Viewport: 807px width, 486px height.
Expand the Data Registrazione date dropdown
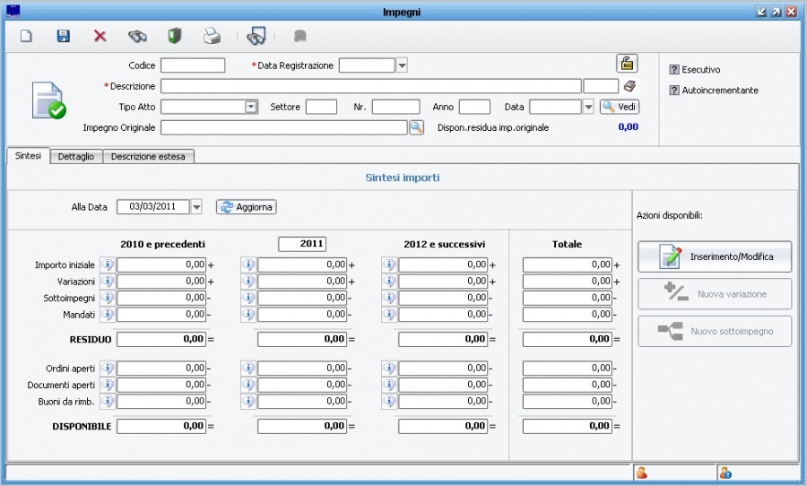tap(402, 65)
